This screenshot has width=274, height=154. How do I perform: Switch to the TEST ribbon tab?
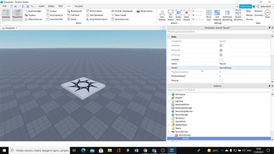tap(60, 6)
